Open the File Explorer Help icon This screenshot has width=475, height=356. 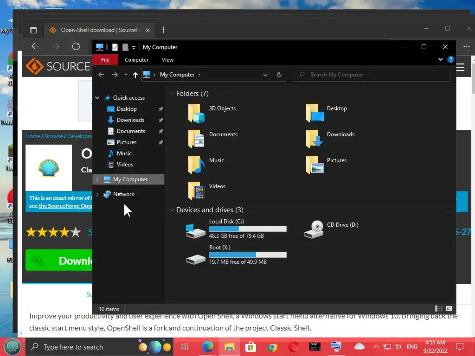[x=450, y=59]
